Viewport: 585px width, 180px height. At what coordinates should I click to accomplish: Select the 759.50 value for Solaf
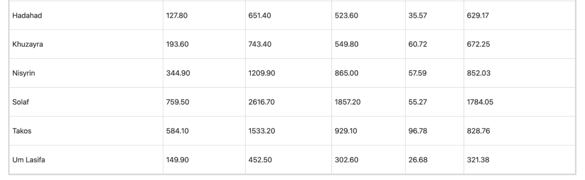[178, 102]
